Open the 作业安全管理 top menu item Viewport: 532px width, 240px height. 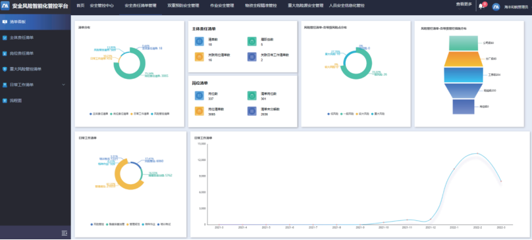[x=223, y=6]
